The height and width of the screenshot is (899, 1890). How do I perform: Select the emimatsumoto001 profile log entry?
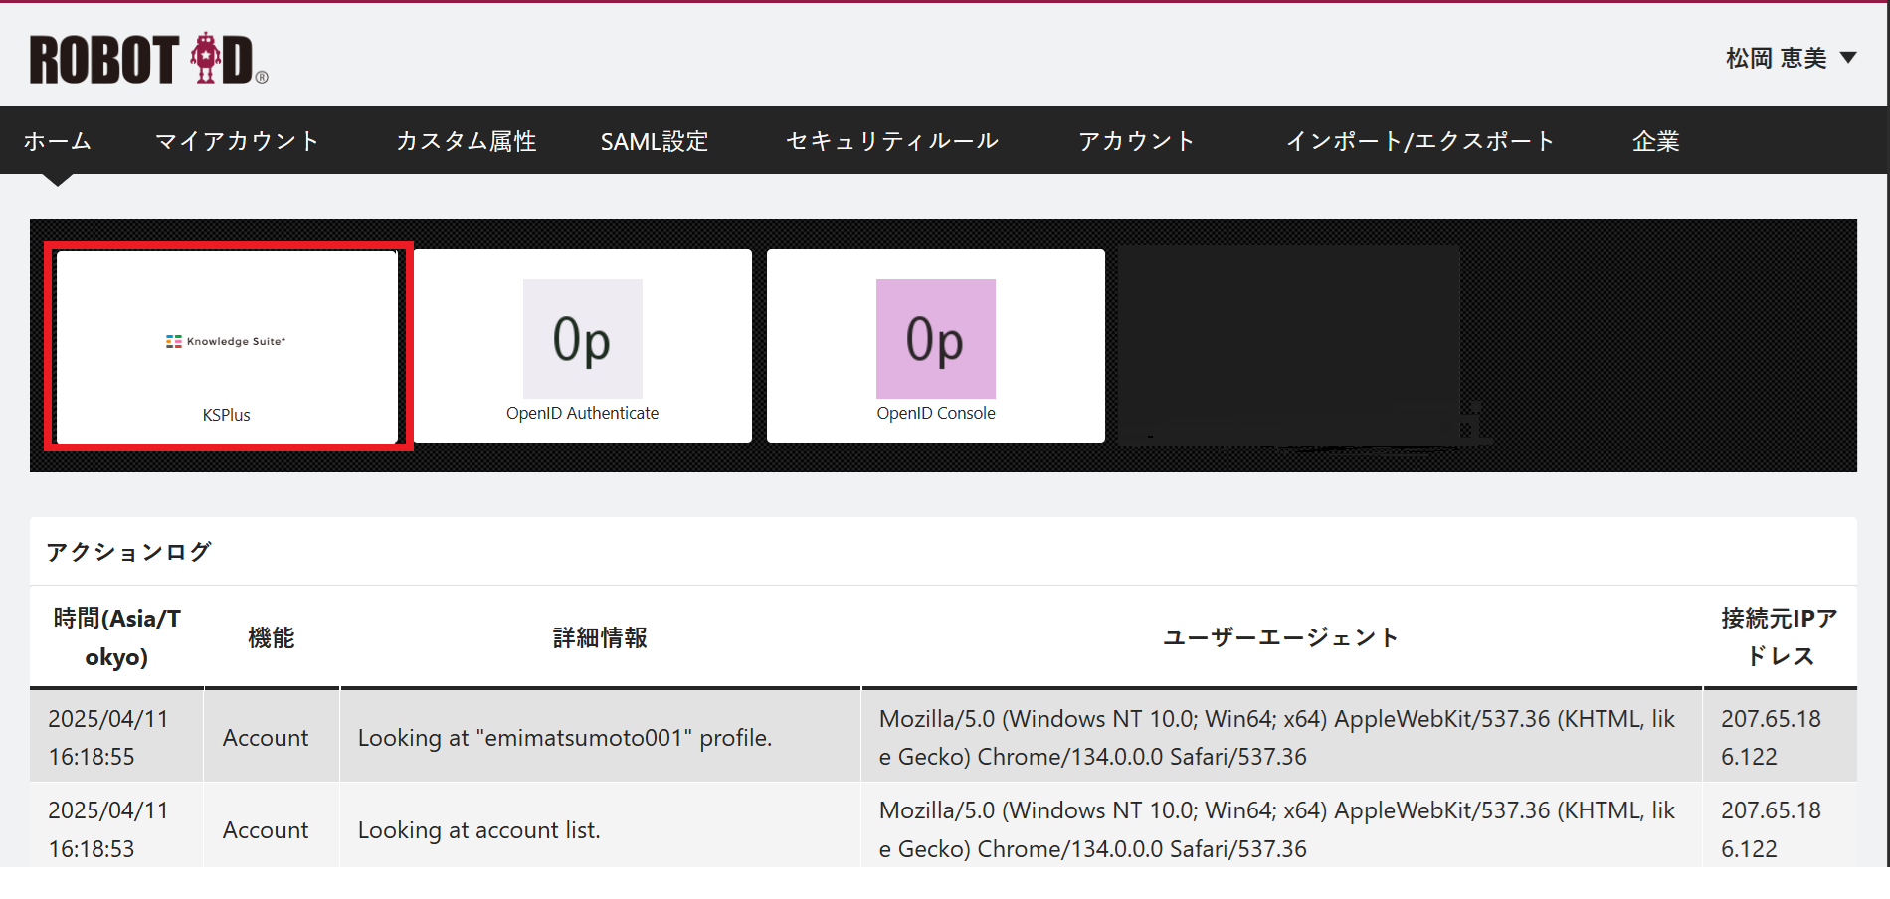point(564,738)
